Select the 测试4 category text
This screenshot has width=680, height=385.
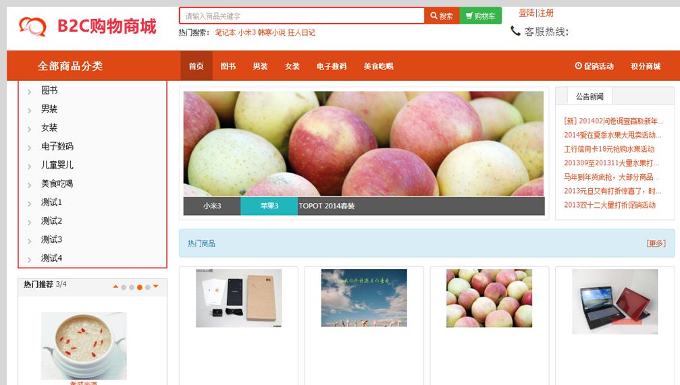[x=51, y=258]
